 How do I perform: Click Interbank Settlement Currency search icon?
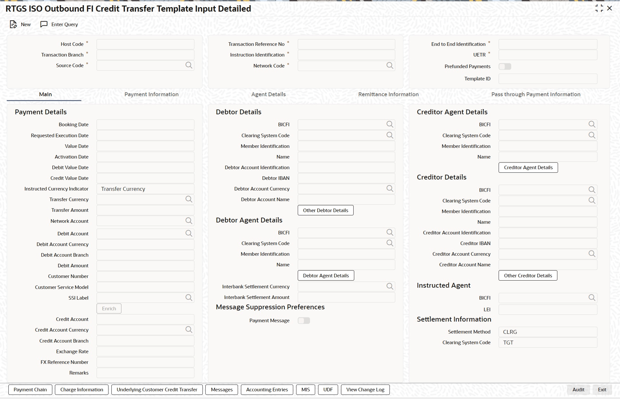pyautogui.click(x=390, y=286)
